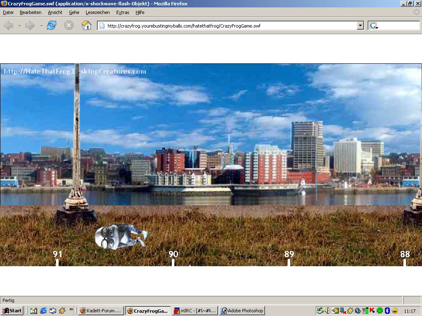Viewport: 422px width, 316px height.
Task: Reload the page with the refresh icon
Action: pos(52,26)
